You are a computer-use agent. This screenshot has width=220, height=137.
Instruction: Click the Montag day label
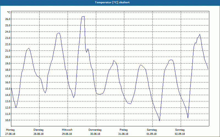10,130
